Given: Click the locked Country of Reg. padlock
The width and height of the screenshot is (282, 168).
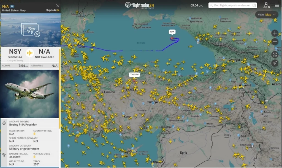Looking at the screenshot, I should coord(34,134).
